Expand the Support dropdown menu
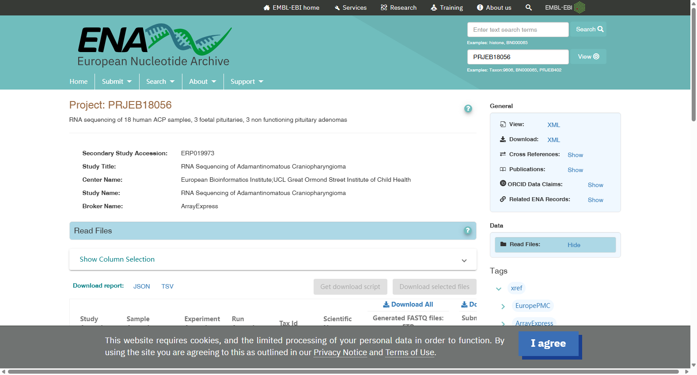This screenshot has width=697, height=375. pyautogui.click(x=247, y=82)
